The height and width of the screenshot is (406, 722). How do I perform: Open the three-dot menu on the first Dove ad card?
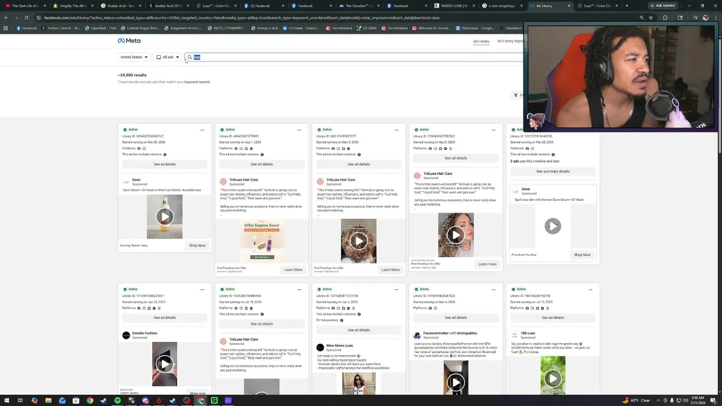click(x=202, y=130)
